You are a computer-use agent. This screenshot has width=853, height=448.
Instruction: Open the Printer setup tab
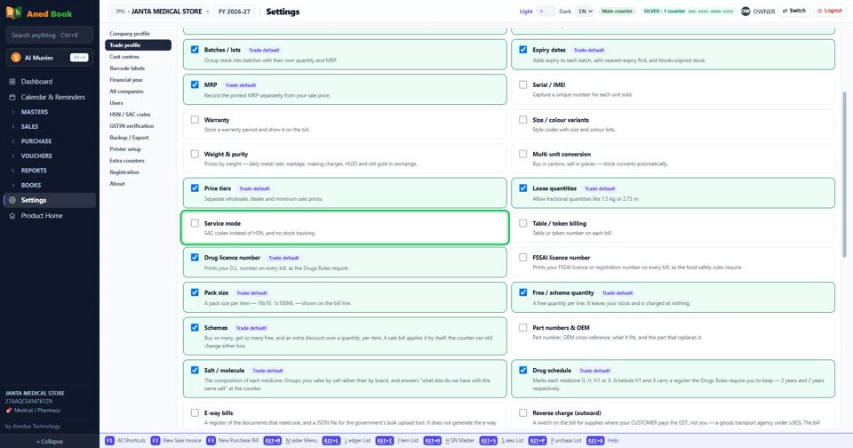click(x=139, y=149)
